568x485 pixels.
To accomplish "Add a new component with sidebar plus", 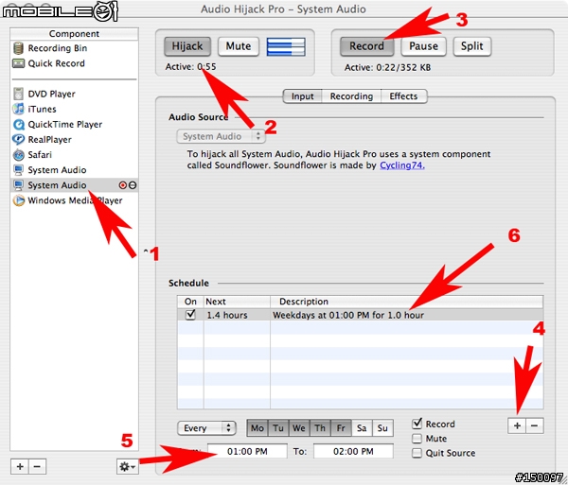I will click(x=20, y=466).
